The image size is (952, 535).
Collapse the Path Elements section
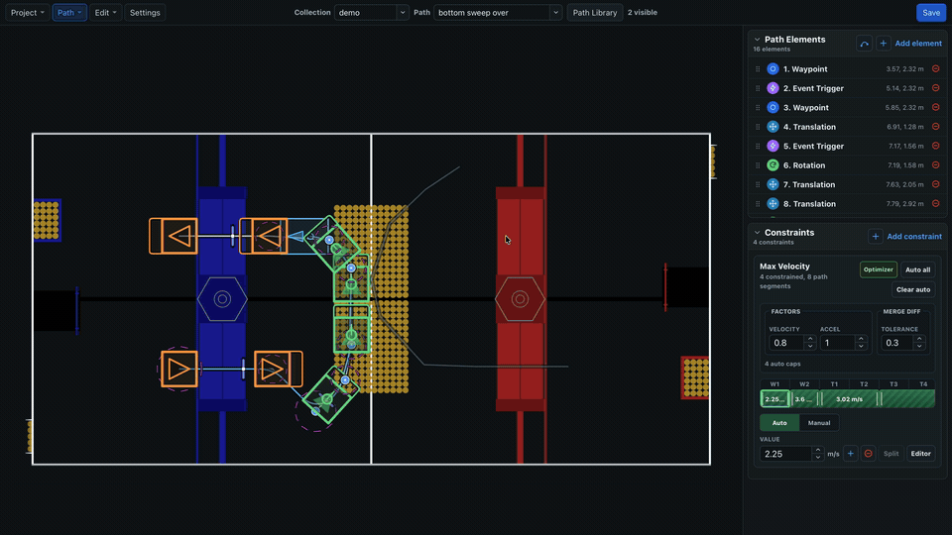[757, 40]
